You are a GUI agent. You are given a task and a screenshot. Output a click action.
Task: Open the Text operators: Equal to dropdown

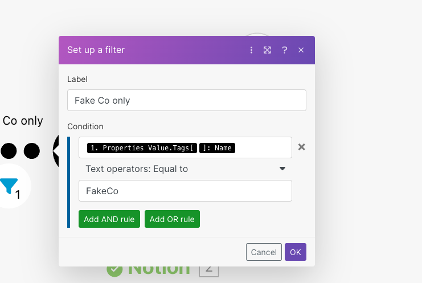click(185, 169)
